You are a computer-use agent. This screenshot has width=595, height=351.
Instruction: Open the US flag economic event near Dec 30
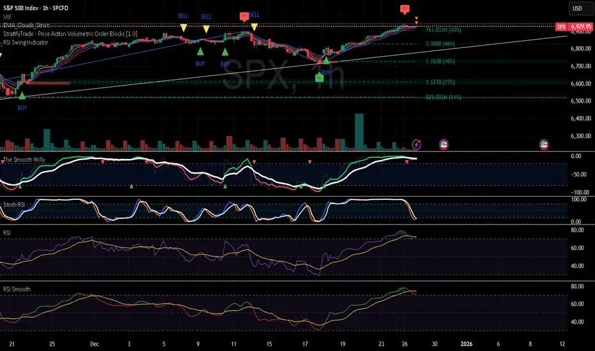click(444, 145)
